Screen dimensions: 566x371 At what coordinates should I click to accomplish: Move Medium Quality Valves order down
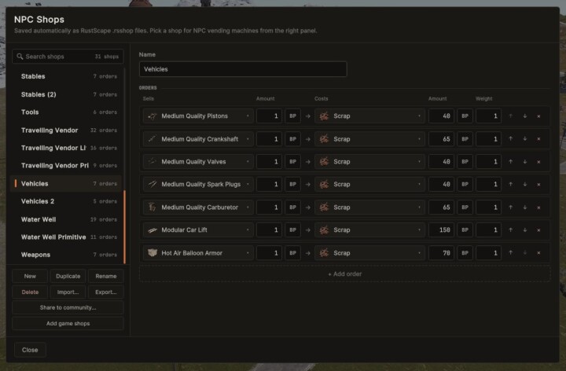tap(525, 162)
